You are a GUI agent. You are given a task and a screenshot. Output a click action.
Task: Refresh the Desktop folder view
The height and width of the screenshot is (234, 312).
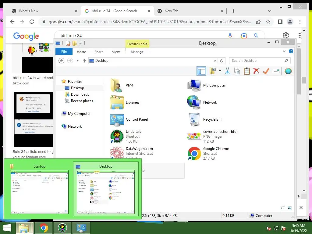[222, 61]
